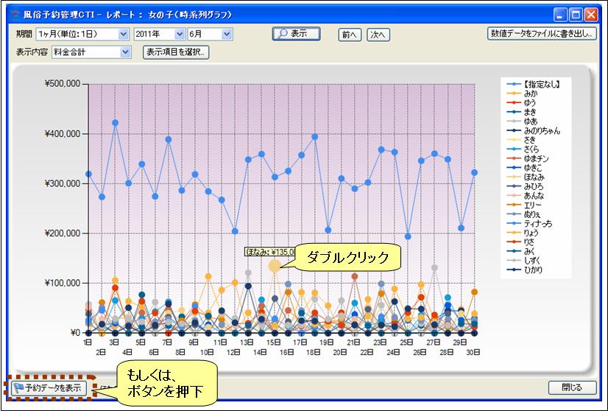Go to previous period with 前へ
The height and width of the screenshot is (411, 608).
pyautogui.click(x=350, y=35)
